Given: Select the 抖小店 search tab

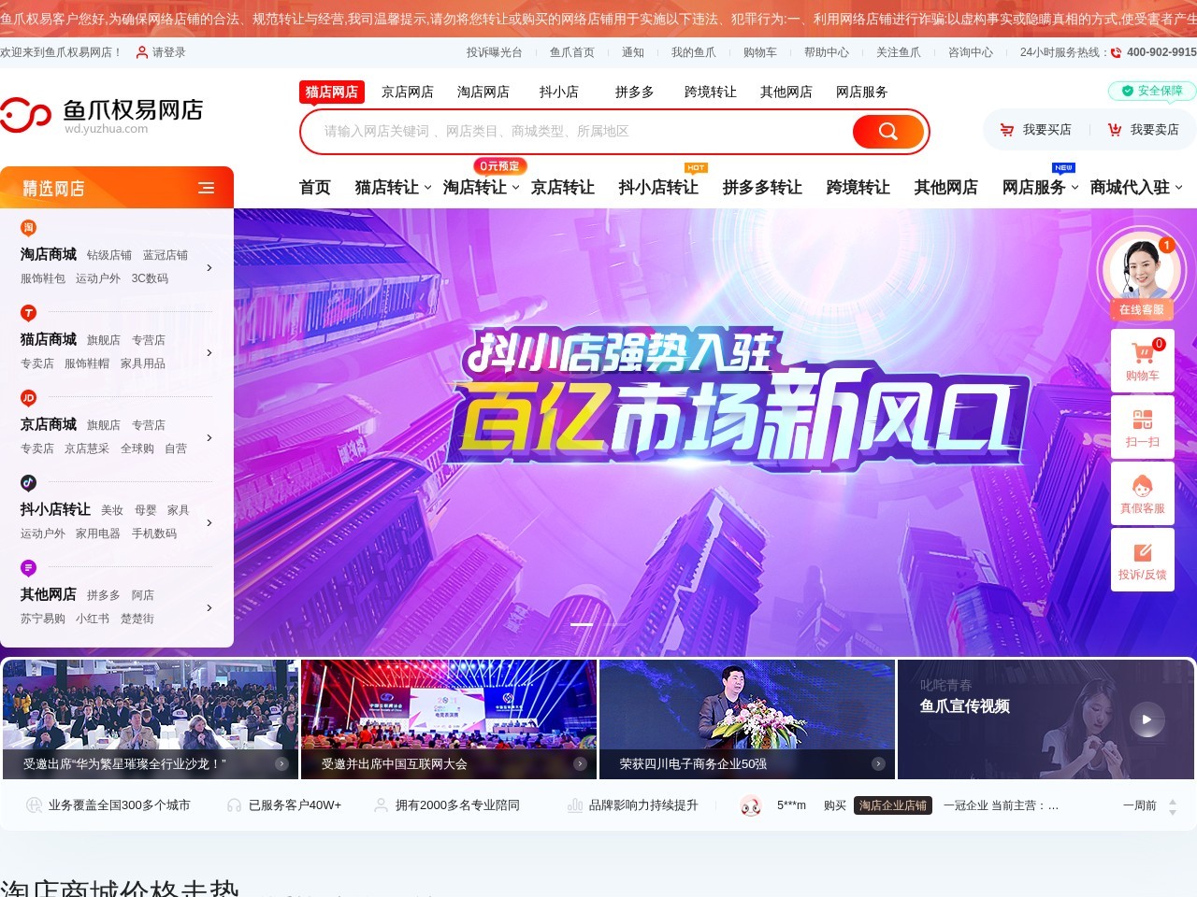Looking at the screenshot, I should click(x=559, y=92).
